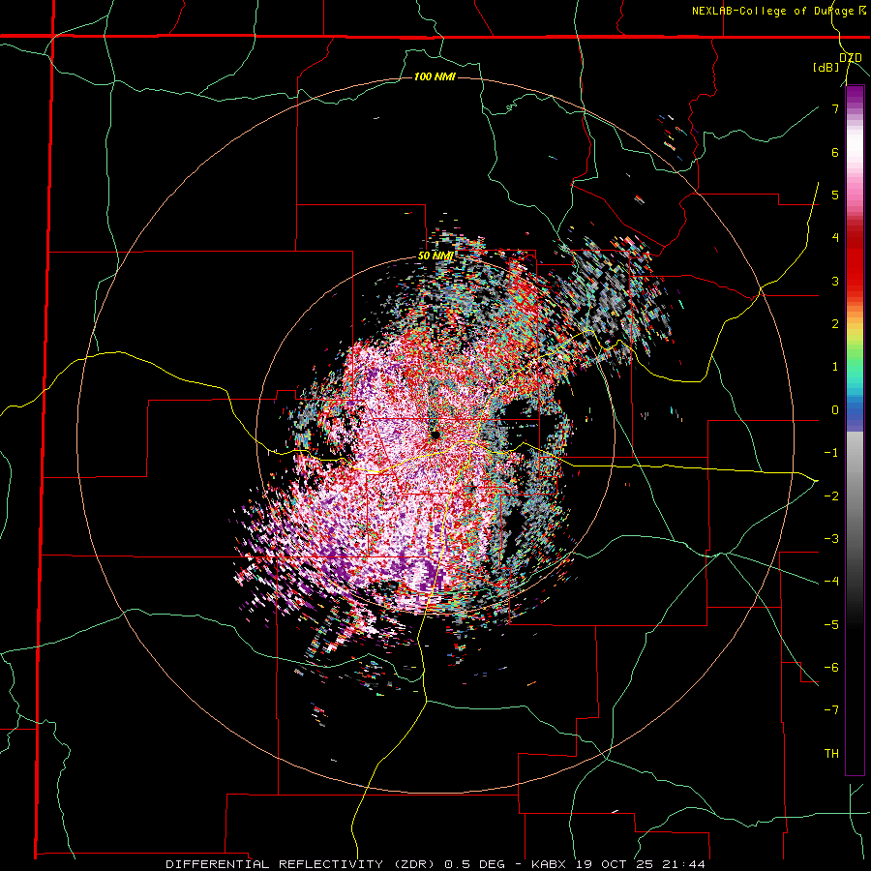871x871 pixels.
Task: Click the 0.5 DEG elevation text
Action: 474,864
